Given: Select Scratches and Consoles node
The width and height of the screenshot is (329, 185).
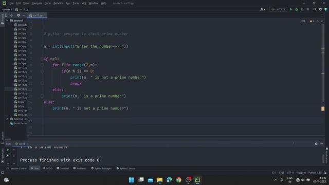Looking at the screenshot, I should pyautogui.click(x=19, y=123).
